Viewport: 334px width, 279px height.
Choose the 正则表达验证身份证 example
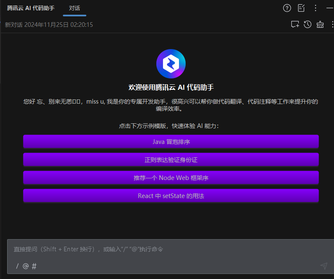[x=171, y=160]
